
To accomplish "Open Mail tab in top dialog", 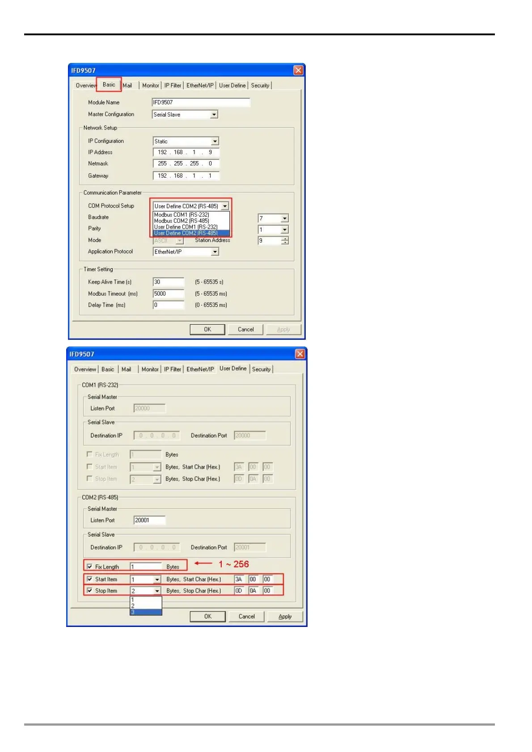I will coord(127,85).
